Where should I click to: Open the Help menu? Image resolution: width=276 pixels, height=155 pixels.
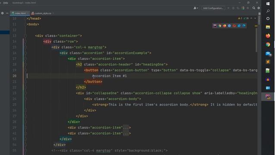(6, 3)
